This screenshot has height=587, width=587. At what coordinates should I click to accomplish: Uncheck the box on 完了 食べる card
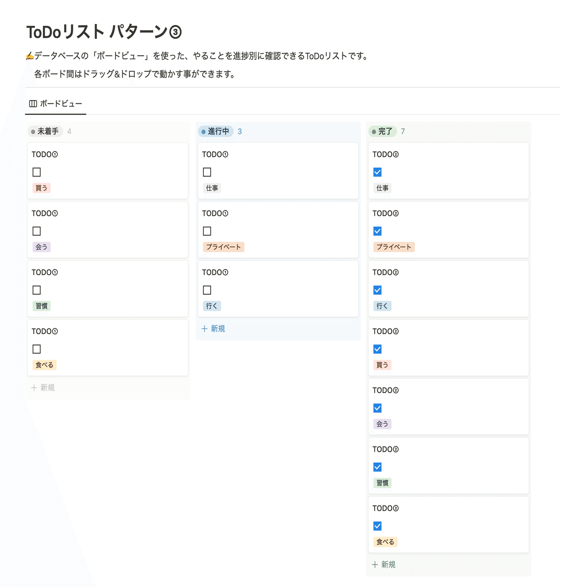(x=377, y=526)
